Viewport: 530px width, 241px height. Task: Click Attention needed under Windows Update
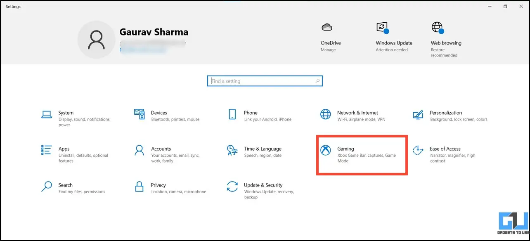(392, 50)
